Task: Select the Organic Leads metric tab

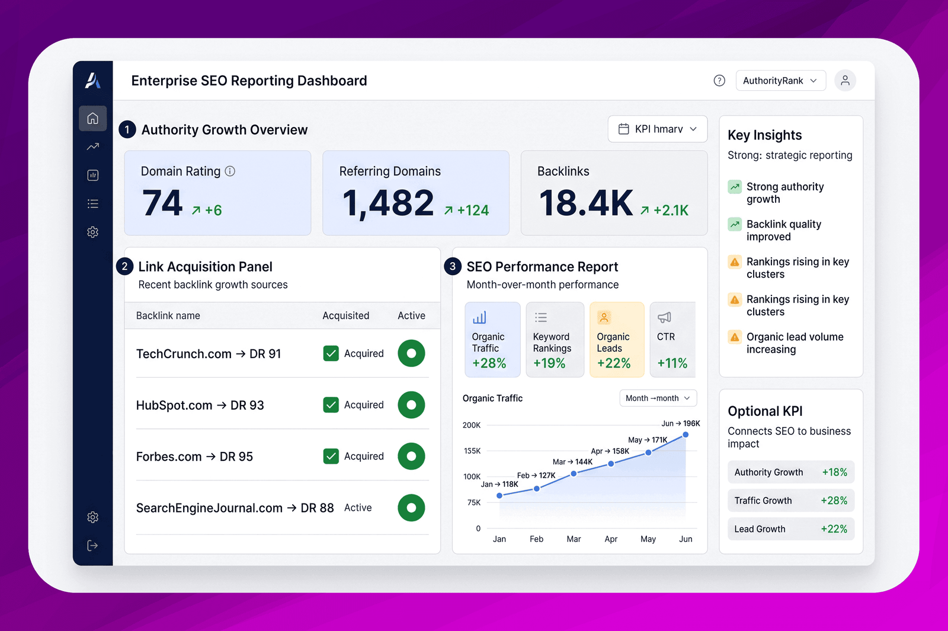Action: click(617, 340)
